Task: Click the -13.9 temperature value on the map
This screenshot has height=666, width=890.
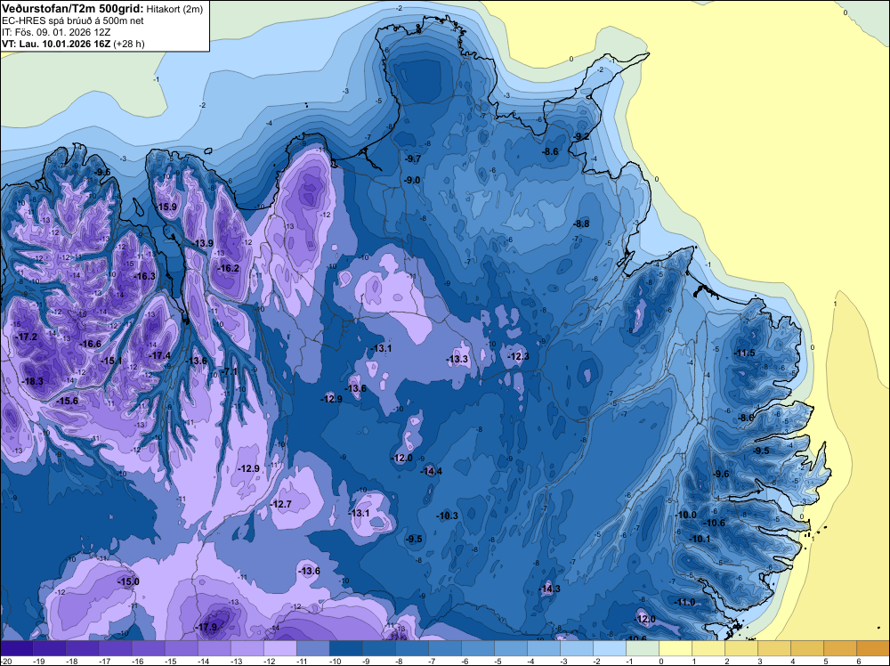Action: (203, 243)
